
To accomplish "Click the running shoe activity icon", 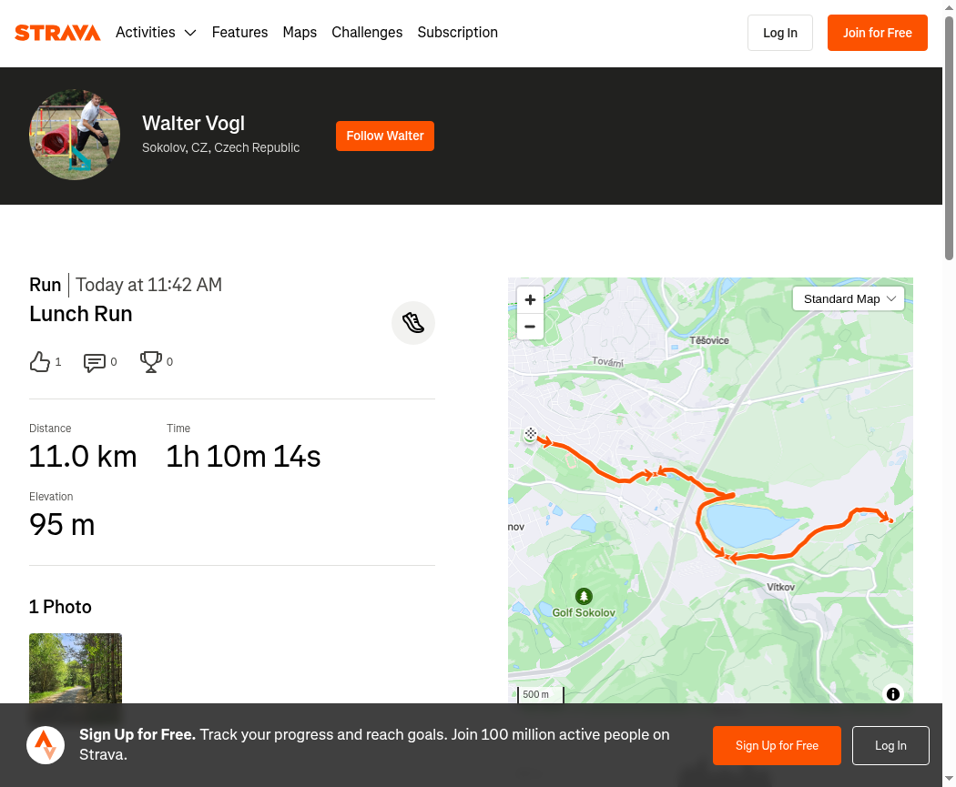I will tap(413, 323).
